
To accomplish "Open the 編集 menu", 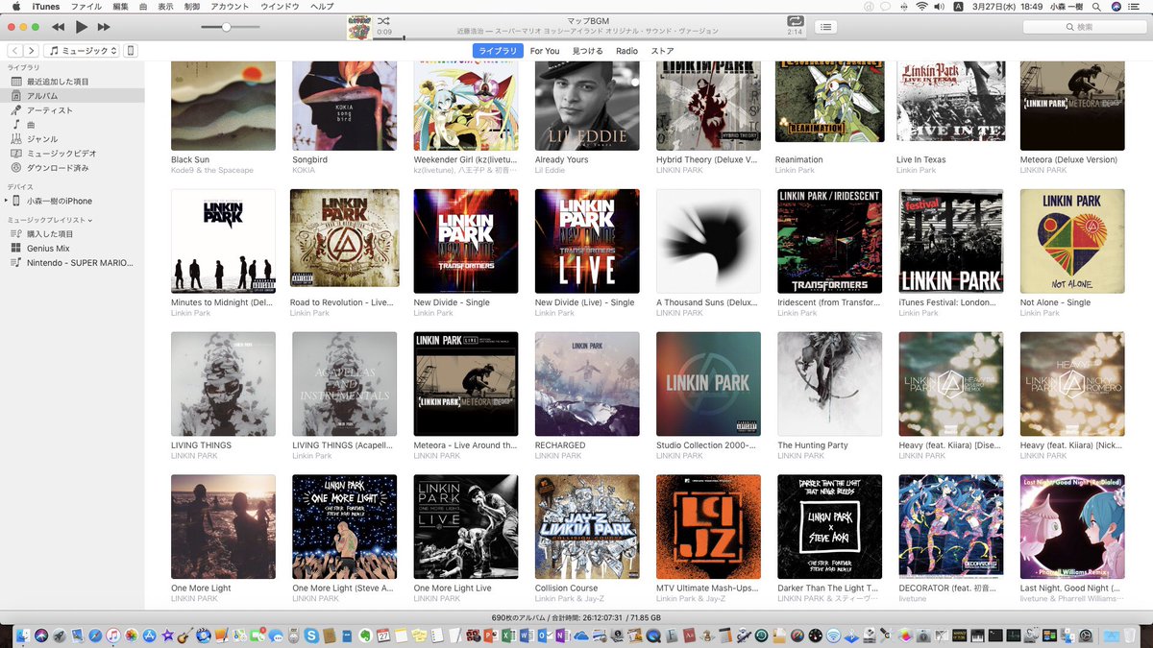I will tap(120, 7).
